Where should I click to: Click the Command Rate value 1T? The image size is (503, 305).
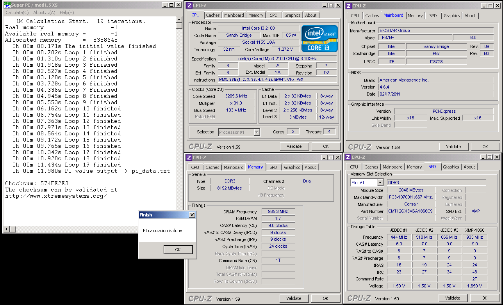tap(278, 260)
